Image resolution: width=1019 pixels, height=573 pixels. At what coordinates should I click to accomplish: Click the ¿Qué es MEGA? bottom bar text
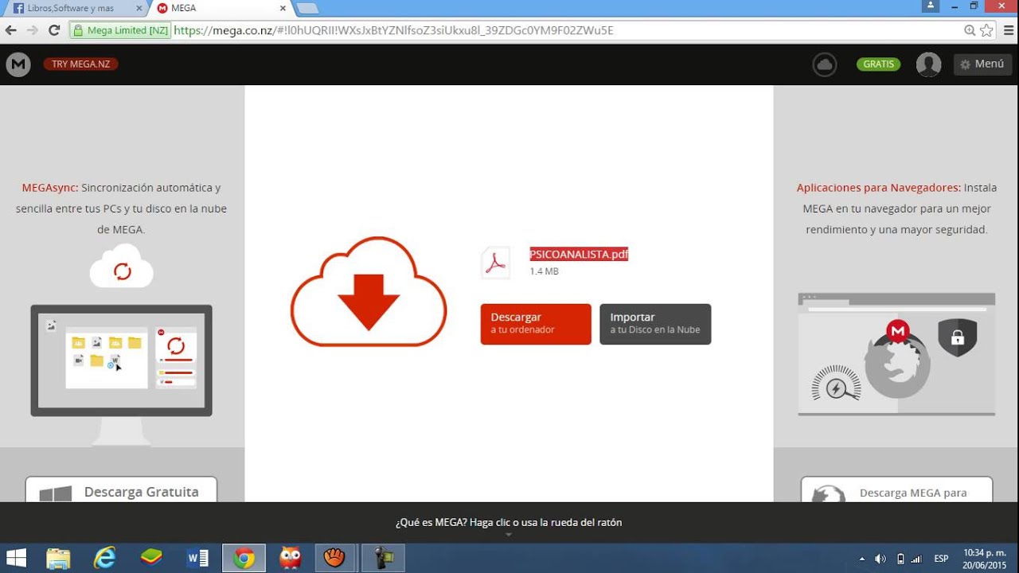[509, 523]
